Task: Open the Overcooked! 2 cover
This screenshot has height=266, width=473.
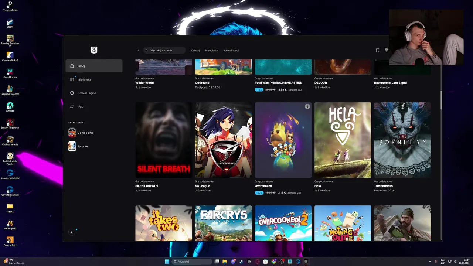Action: click(283, 223)
